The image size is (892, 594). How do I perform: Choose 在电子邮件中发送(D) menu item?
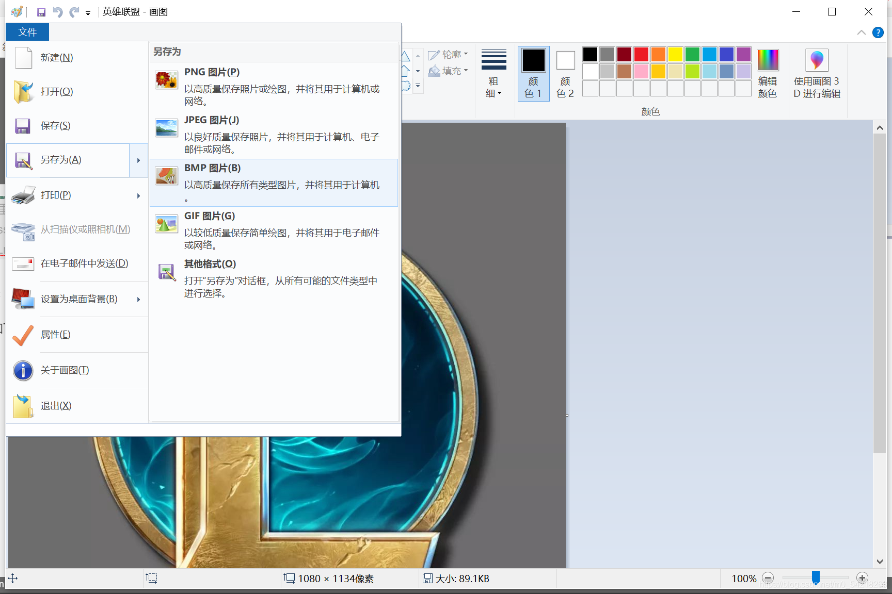coord(77,263)
